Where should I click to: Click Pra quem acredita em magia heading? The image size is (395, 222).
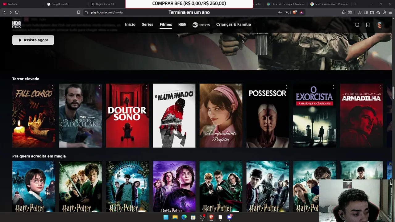pyautogui.click(x=39, y=156)
